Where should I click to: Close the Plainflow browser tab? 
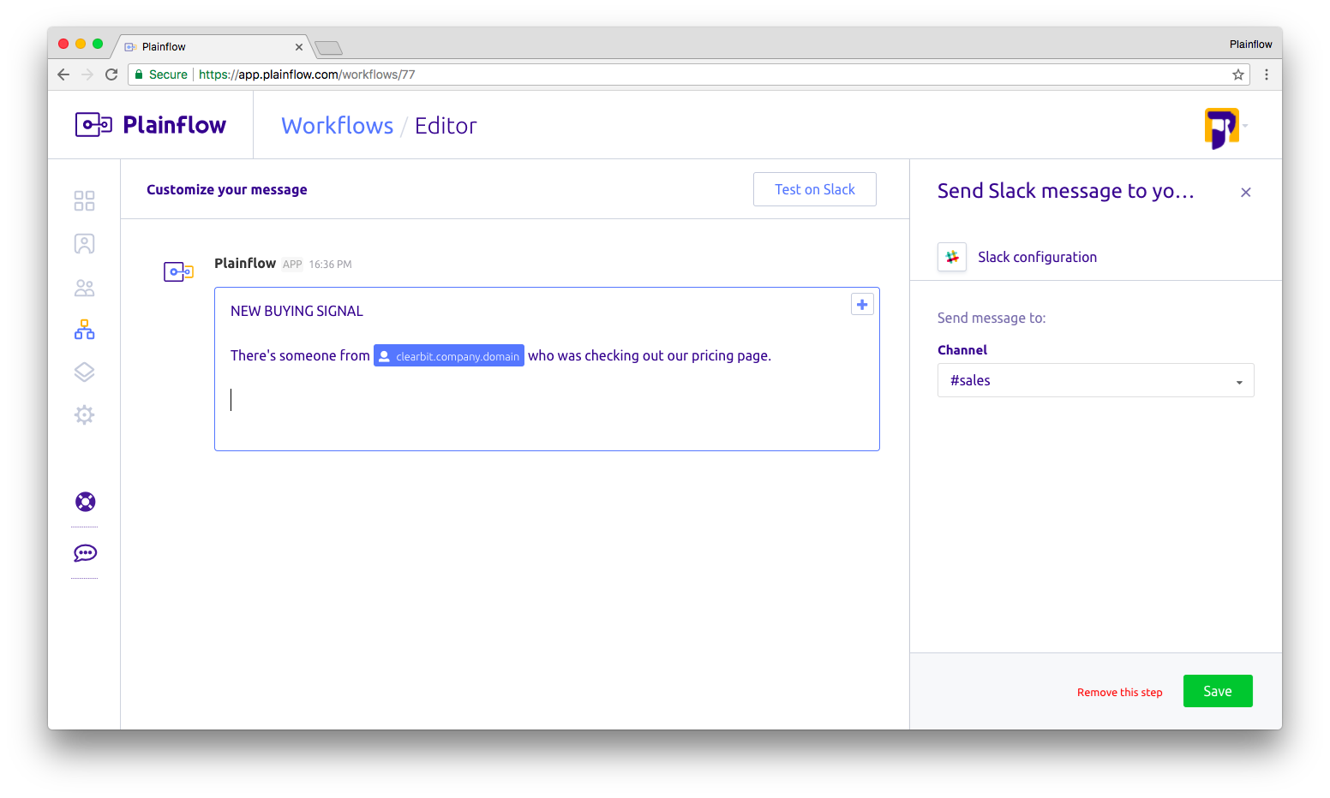pos(299,47)
